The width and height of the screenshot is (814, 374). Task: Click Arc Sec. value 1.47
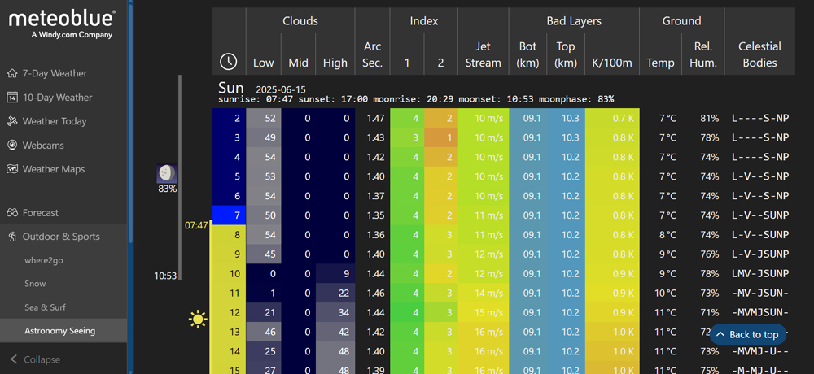(x=372, y=118)
